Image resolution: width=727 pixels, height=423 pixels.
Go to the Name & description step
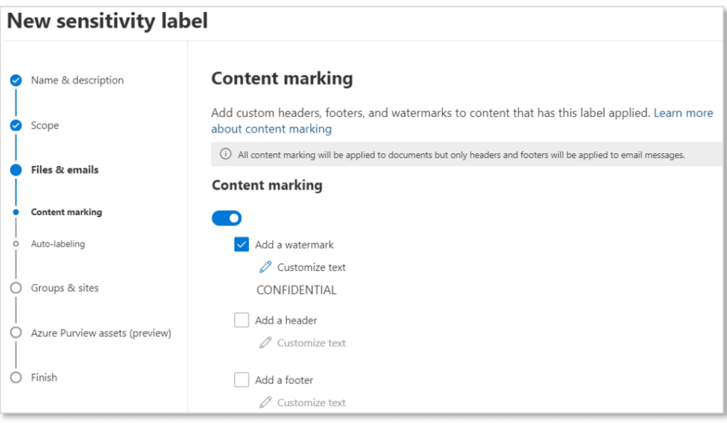[77, 81]
